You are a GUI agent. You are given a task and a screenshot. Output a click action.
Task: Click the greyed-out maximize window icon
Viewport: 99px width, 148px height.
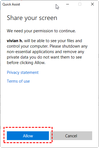(x=80, y=4)
